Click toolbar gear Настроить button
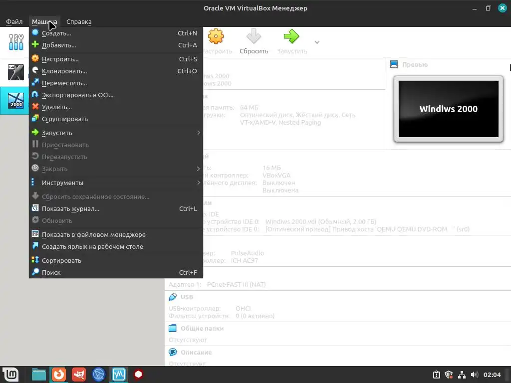Image resolution: width=511 pixels, height=383 pixels. [x=216, y=42]
